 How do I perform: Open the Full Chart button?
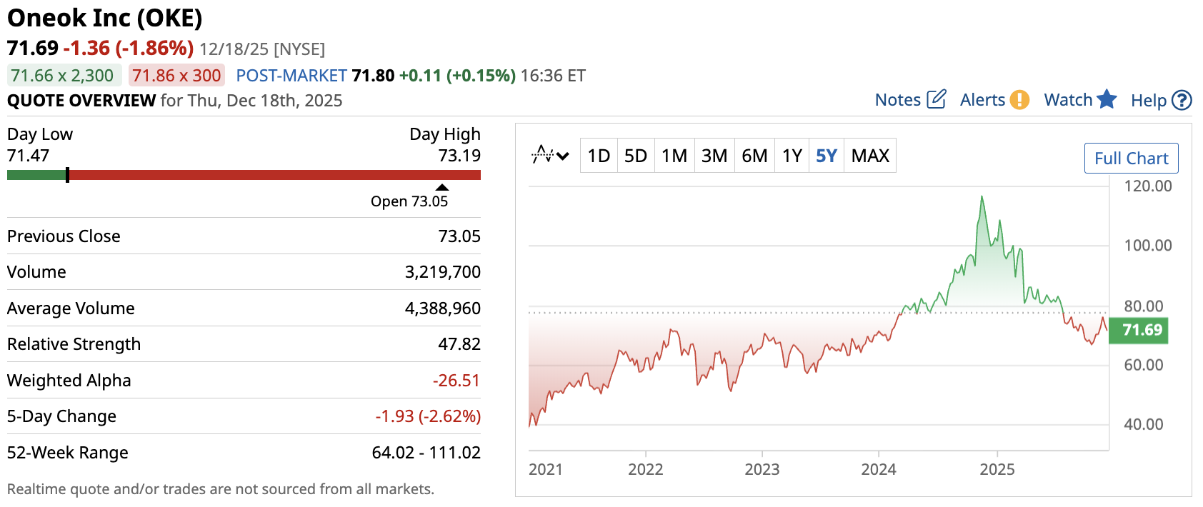tap(1131, 159)
